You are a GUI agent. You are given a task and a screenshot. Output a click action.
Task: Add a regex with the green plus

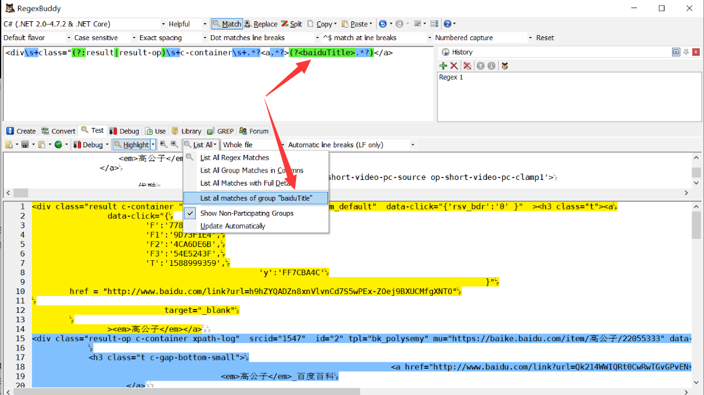pos(443,66)
